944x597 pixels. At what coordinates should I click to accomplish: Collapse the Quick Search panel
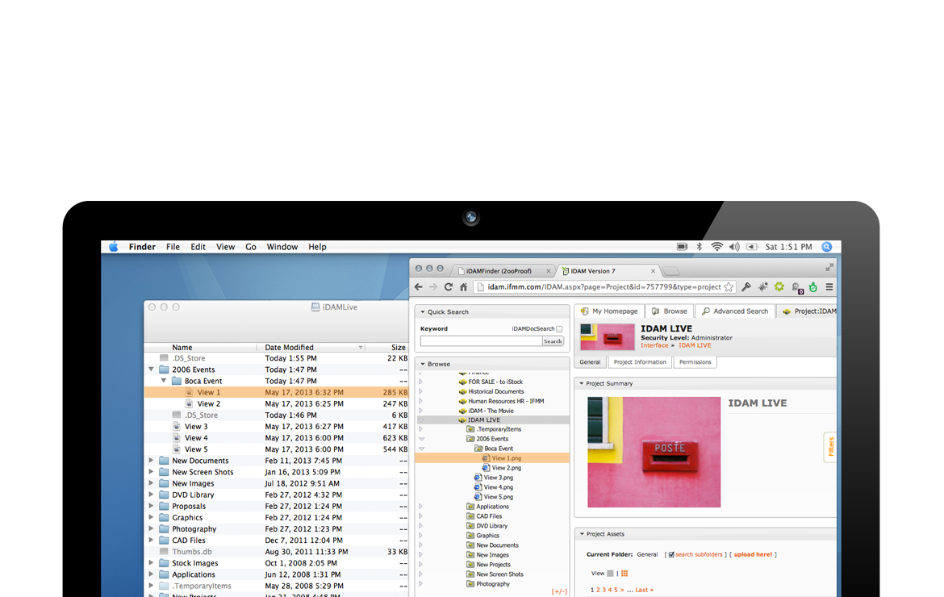[x=423, y=311]
